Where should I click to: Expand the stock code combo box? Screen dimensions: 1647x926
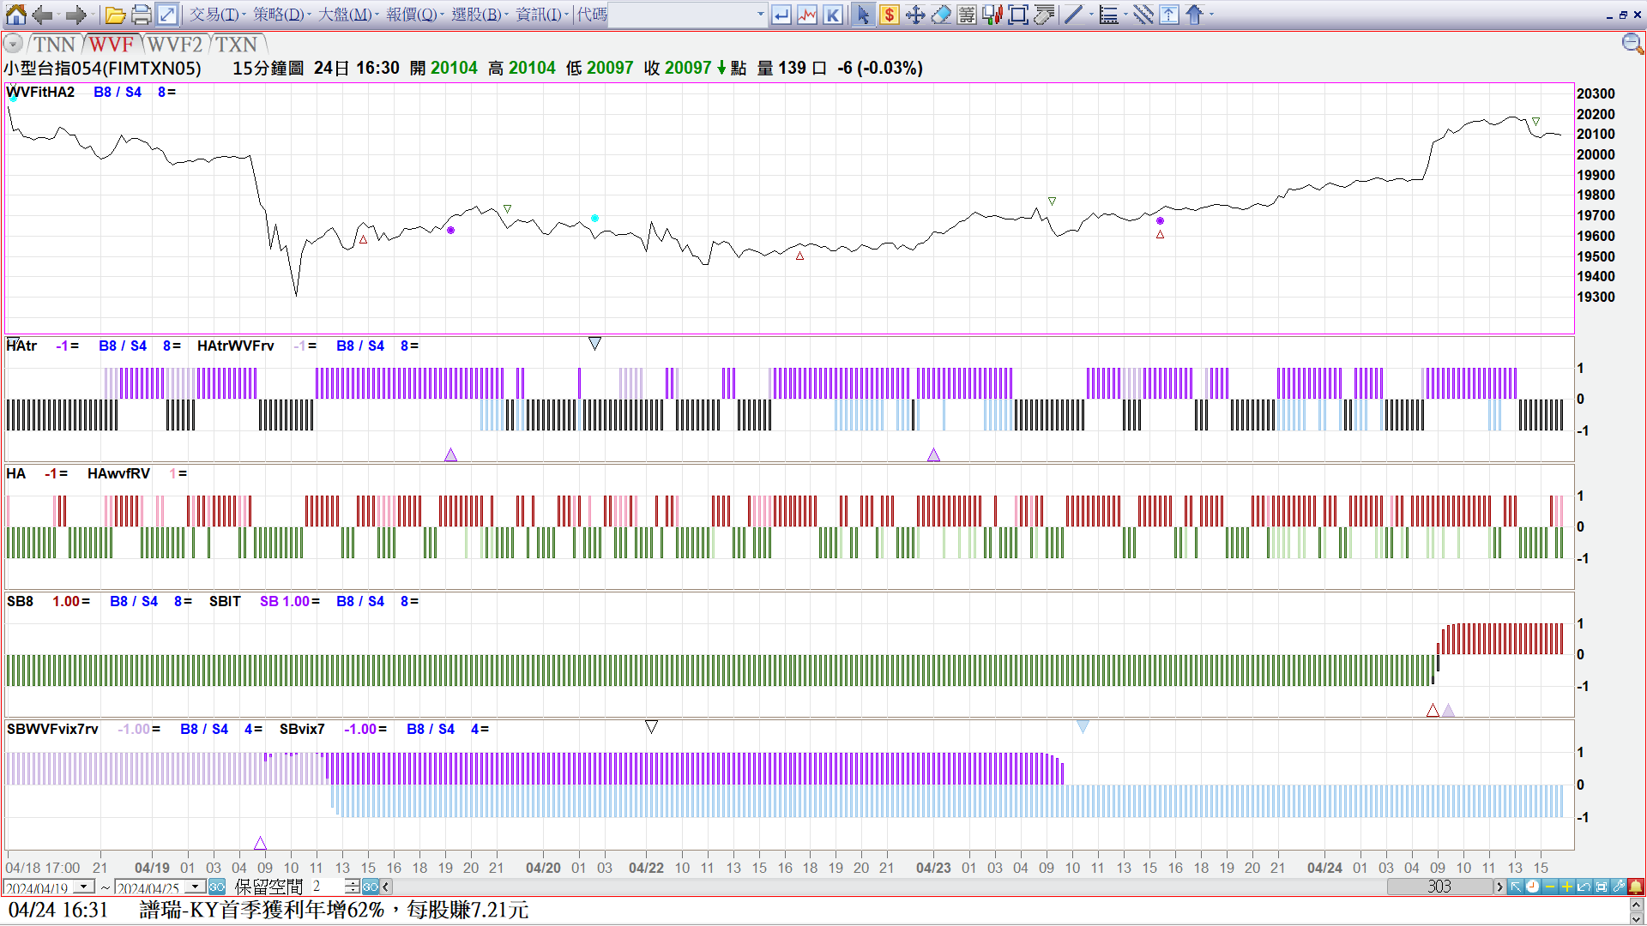[x=760, y=15]
